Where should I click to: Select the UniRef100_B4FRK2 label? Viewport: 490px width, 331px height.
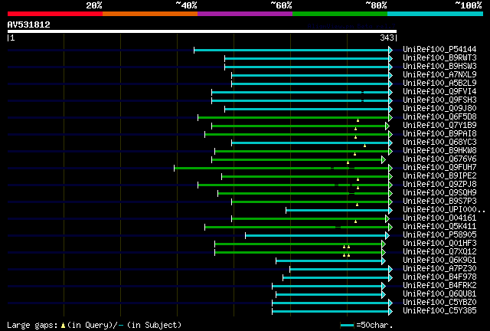(439, 286)
